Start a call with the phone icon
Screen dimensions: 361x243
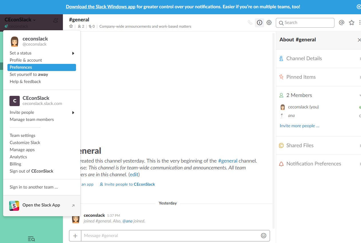pyautogui.click(x=250, y=23)
